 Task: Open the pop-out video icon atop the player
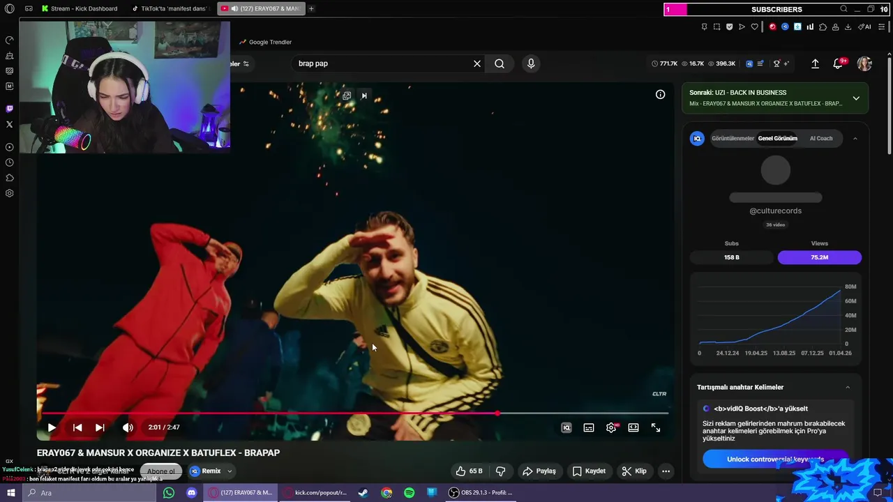347,96
